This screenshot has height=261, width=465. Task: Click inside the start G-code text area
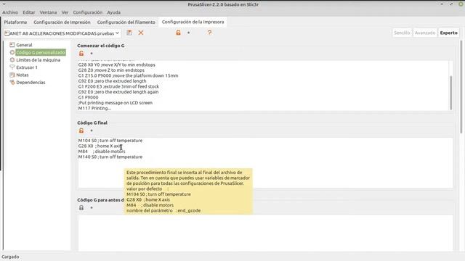click(x=263, y=86)
